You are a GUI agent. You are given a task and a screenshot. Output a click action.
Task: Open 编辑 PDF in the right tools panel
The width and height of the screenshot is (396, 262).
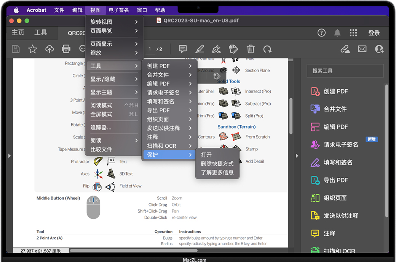click(335, 127)
